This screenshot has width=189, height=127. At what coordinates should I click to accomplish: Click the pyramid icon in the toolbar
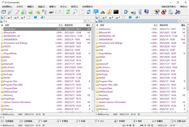102,12
